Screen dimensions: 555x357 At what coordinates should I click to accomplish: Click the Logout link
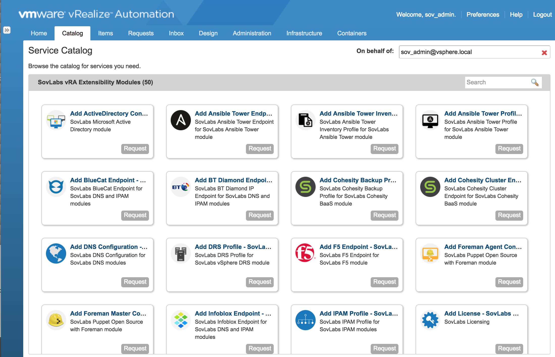tap(542, 15)
